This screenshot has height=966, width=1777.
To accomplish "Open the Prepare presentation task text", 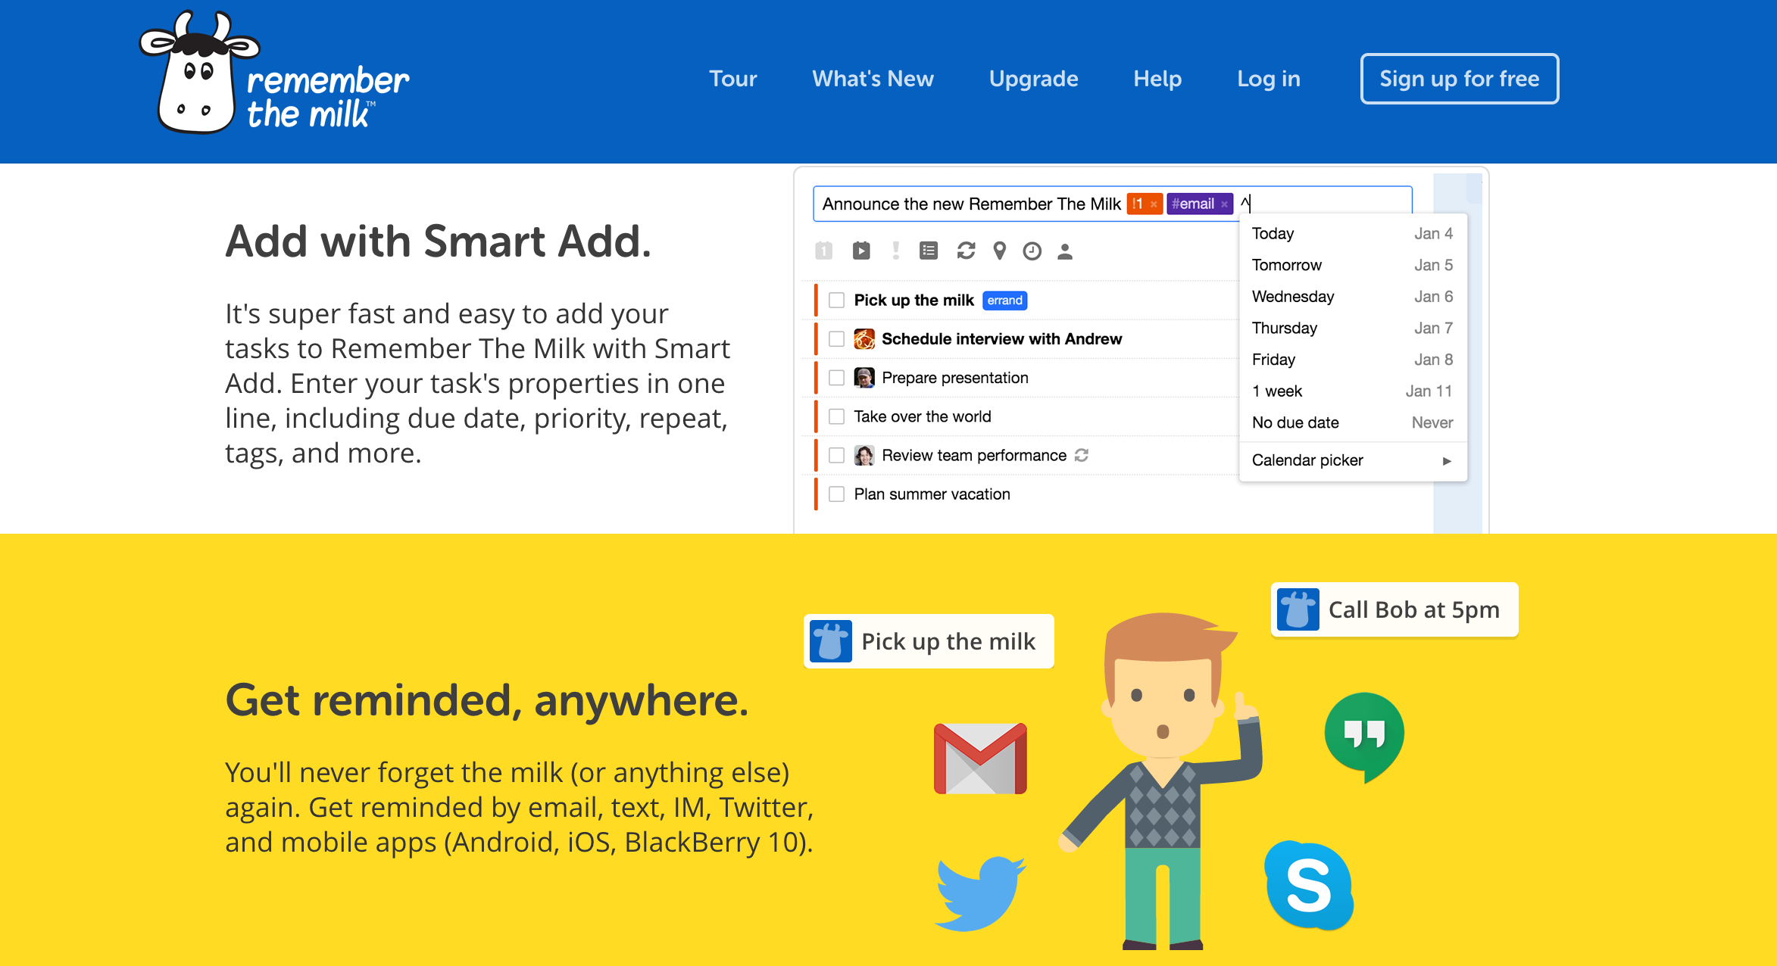I will click(954, 378).
